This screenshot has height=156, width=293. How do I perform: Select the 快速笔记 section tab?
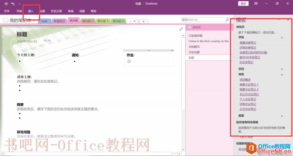(59, 21)
